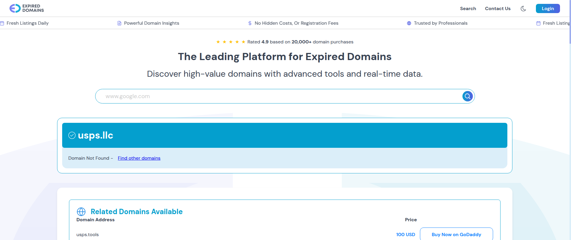Image resolution: width=571 pixels, height=240 pixels.
Task: Toggle dark mode with the moon icon
Action: [523, 9]
